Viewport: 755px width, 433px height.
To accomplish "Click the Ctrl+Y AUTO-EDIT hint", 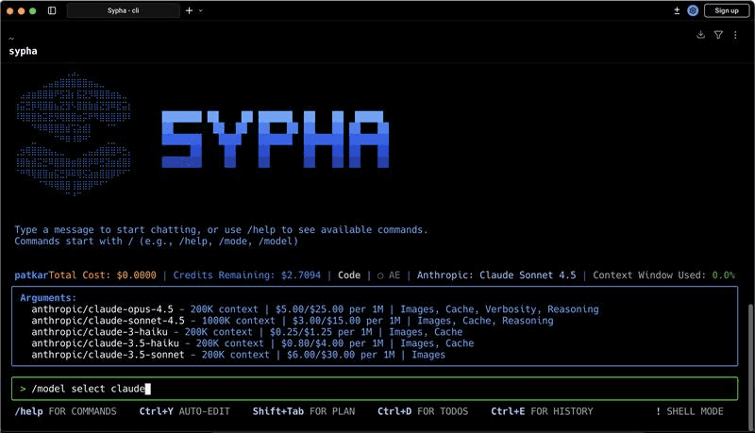I will [184, 411].
